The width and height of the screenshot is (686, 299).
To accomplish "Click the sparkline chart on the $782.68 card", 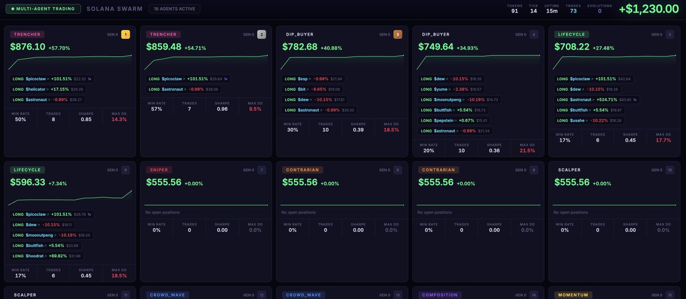I will [x=343, y=63].
